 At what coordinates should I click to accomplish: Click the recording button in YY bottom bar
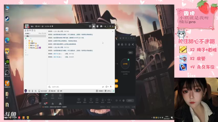(60, 91)
